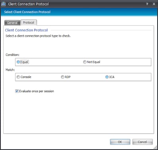The height and width of the screenshot is (150, 158).
Task: Choose the Equal condition radio button
Action: pyautogui.click(x=18, y=62)
